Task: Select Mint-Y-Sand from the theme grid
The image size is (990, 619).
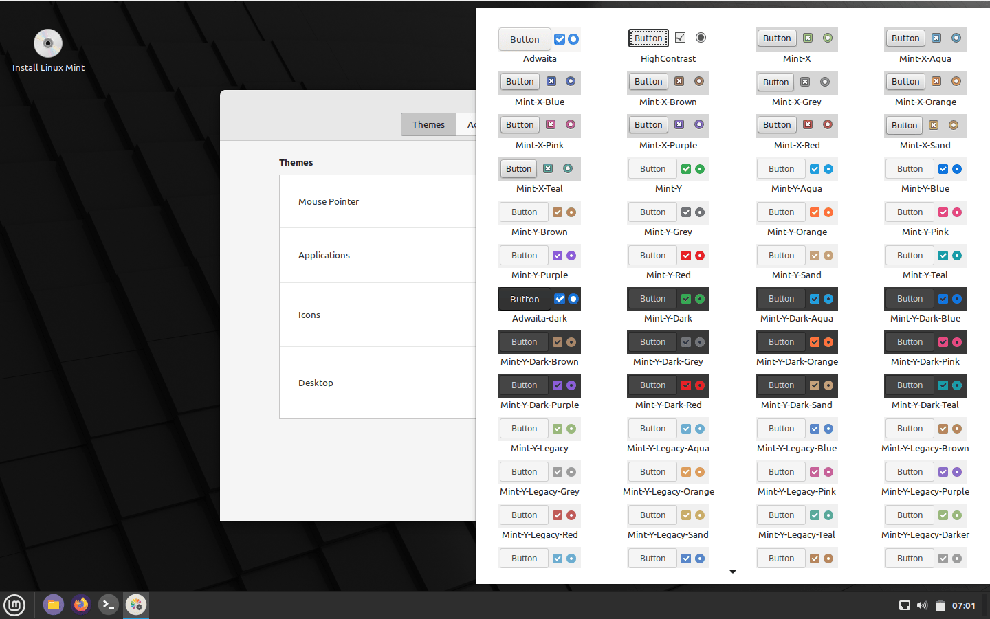Action: [797, 262]
